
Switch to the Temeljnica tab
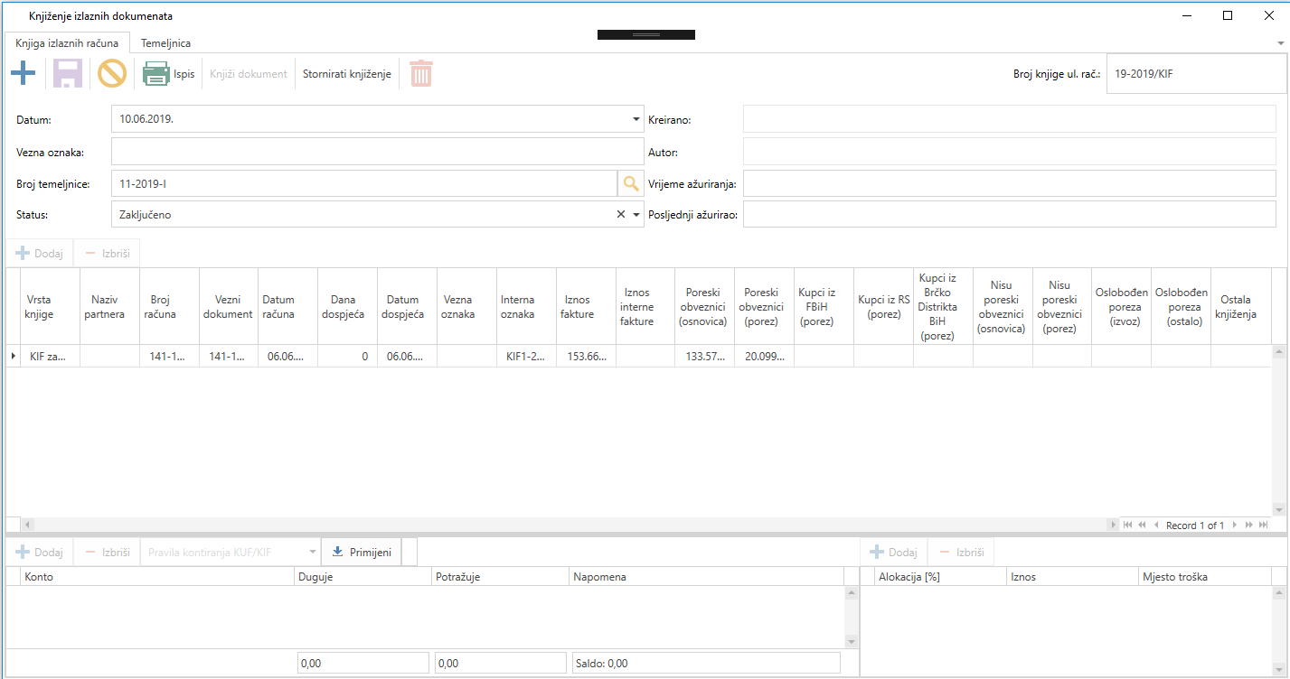pos(165,42)
